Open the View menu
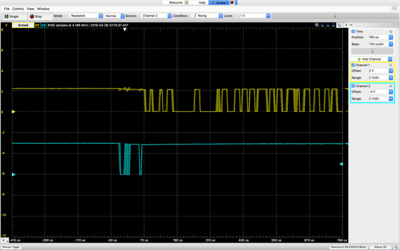 tap(30, 8)
